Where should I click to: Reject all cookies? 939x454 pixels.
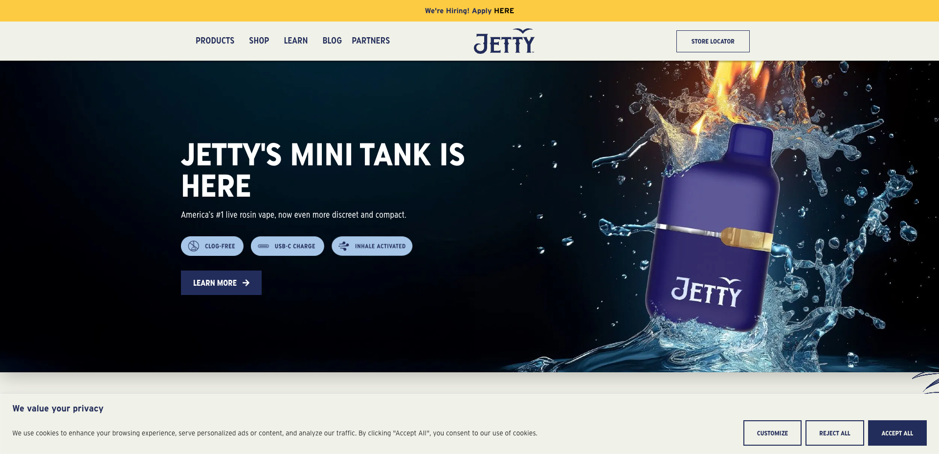coord(835,433)
